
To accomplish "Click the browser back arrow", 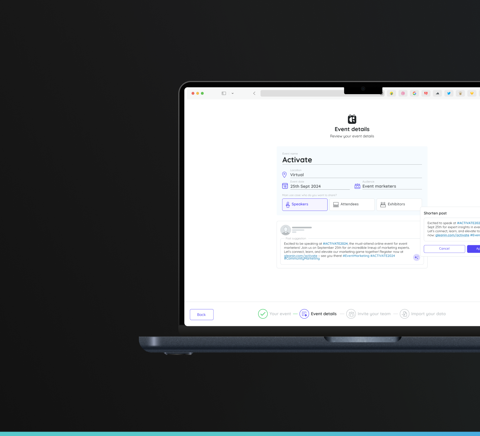I will point(254,93).
